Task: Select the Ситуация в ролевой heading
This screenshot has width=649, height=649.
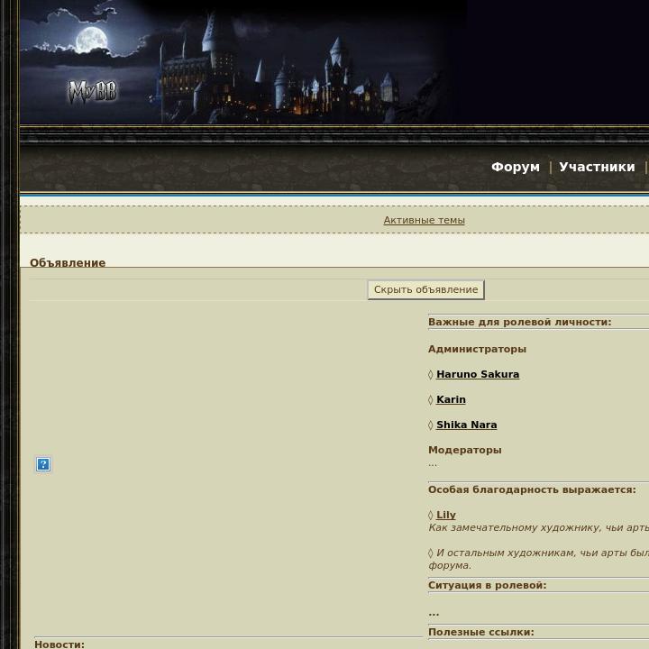Action: coord(487,585)
